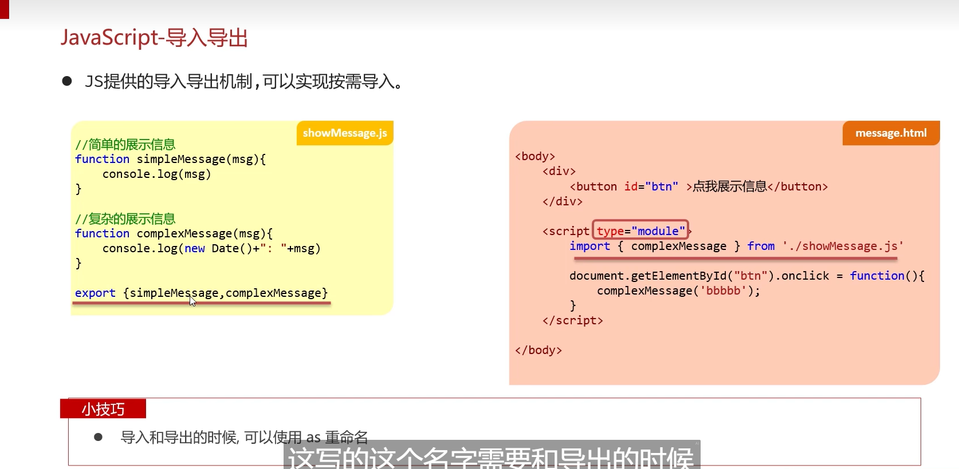Click the complexMessage('bbbbb'); call line
The image size is (959, 469).
click(679, 291)
